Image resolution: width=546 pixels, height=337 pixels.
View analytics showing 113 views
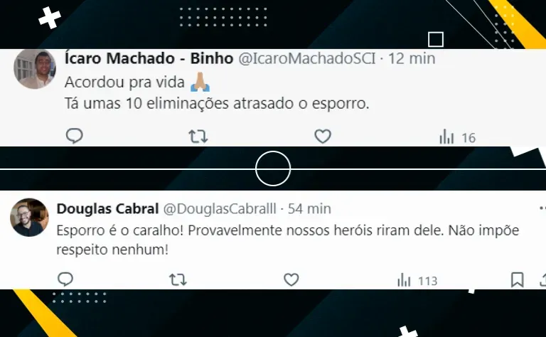coord(417,280)
